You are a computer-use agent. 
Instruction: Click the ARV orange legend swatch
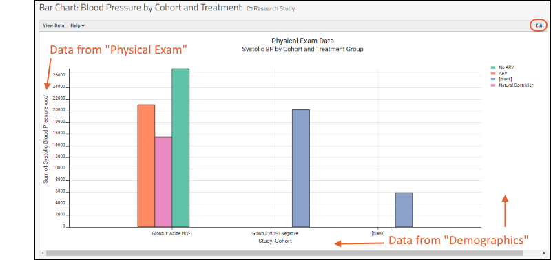493,73
